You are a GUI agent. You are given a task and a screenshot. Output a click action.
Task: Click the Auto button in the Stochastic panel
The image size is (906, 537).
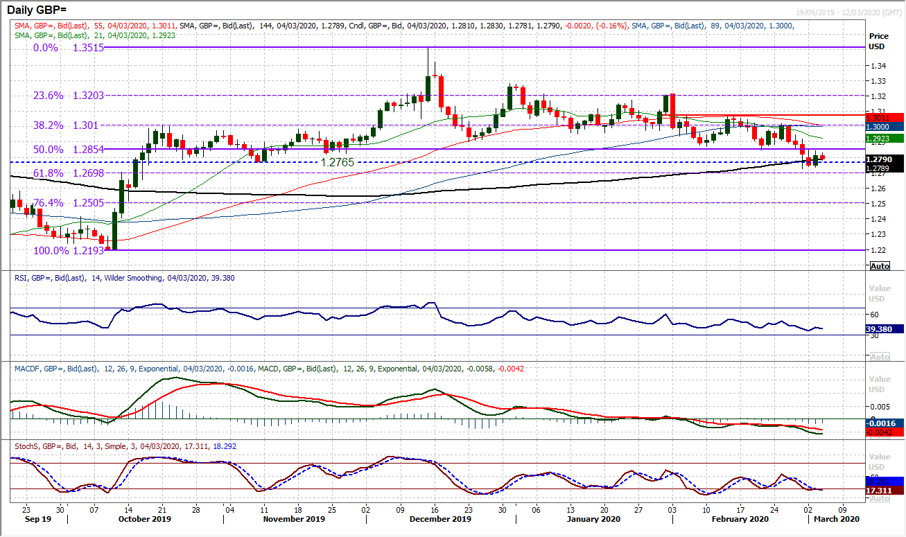click(880, 498)
